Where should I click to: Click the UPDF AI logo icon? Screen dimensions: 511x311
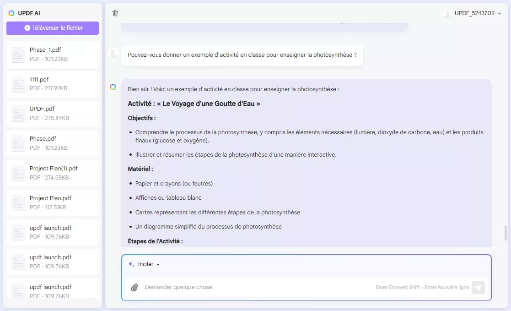point(11,13)
